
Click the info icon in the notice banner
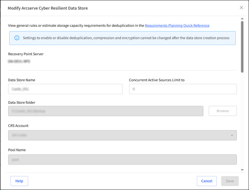pos(17,38)
